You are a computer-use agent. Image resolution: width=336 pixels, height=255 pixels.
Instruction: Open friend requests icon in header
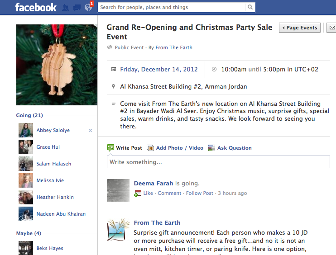[66, 8]
